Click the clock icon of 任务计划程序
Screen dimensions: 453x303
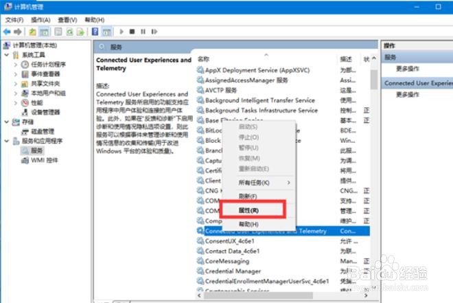25,64
